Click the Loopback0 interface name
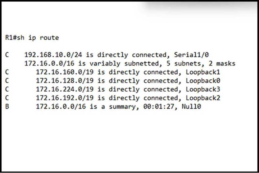259x173 pixels. [203, 81]
